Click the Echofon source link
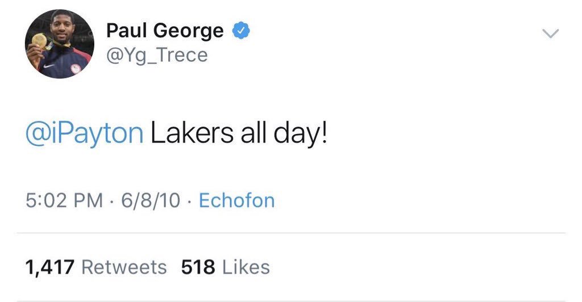Image resolution: width=582 pixels, height=302 pixels. click(236, 200)
